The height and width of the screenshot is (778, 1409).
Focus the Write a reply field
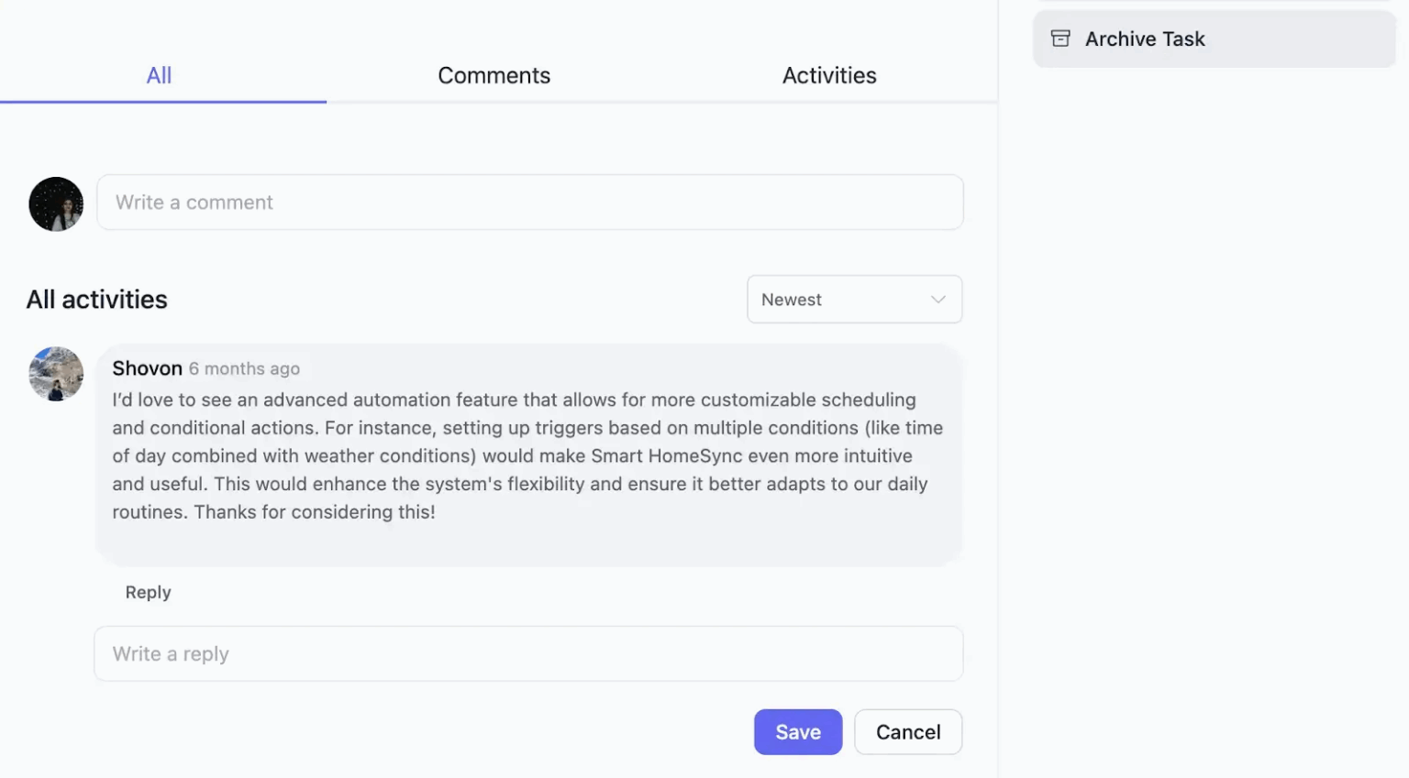tap(528, 654)
